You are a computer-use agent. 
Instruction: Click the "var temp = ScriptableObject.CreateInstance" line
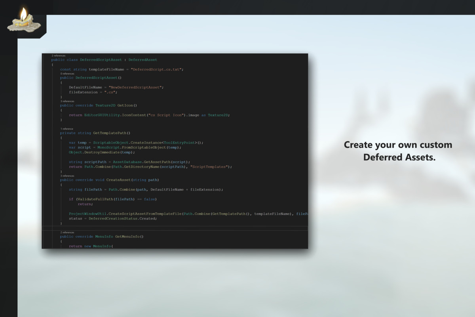(x=136, y=143)
